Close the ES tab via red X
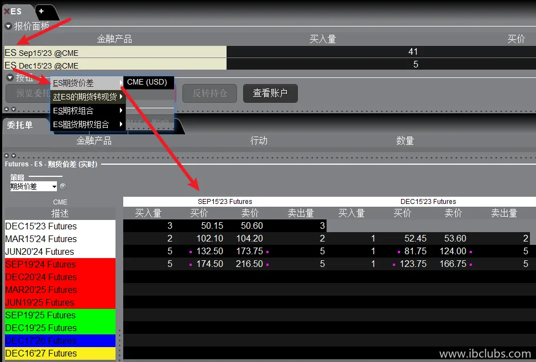The width and height of the screenshot is (536, 362). [x=7, y=12]
